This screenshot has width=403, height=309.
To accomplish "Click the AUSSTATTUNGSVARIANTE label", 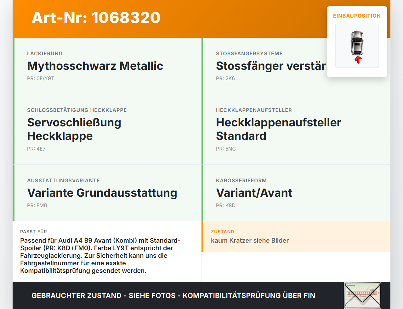I will tap(63, 180).
